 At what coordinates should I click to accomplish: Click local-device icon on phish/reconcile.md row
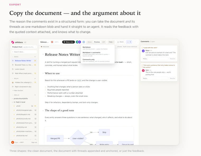coord(35,119)
